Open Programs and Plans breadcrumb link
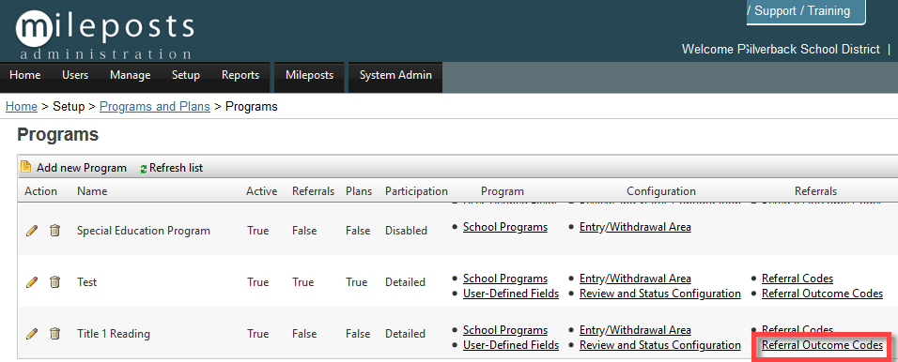 point(155,106)
